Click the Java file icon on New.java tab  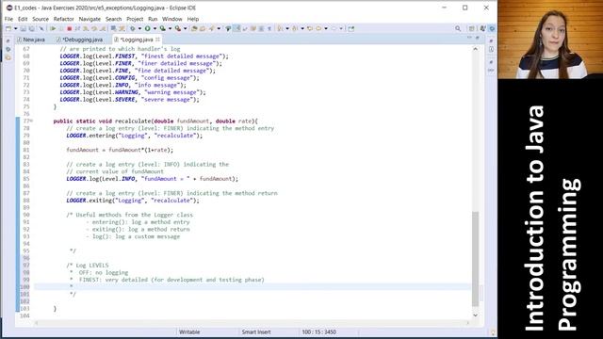[19, 40]
